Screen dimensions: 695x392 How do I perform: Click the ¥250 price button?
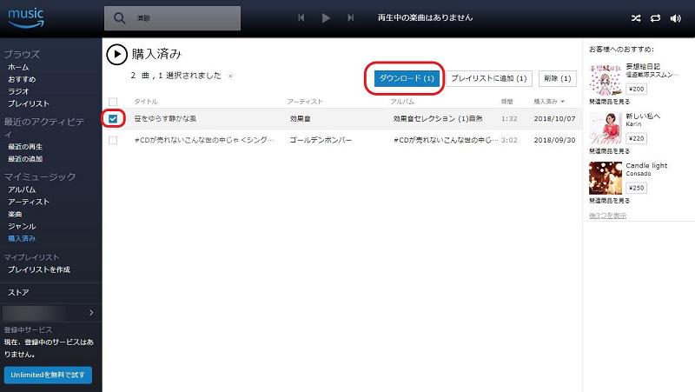pyautogui.click(x=636, y=188)
